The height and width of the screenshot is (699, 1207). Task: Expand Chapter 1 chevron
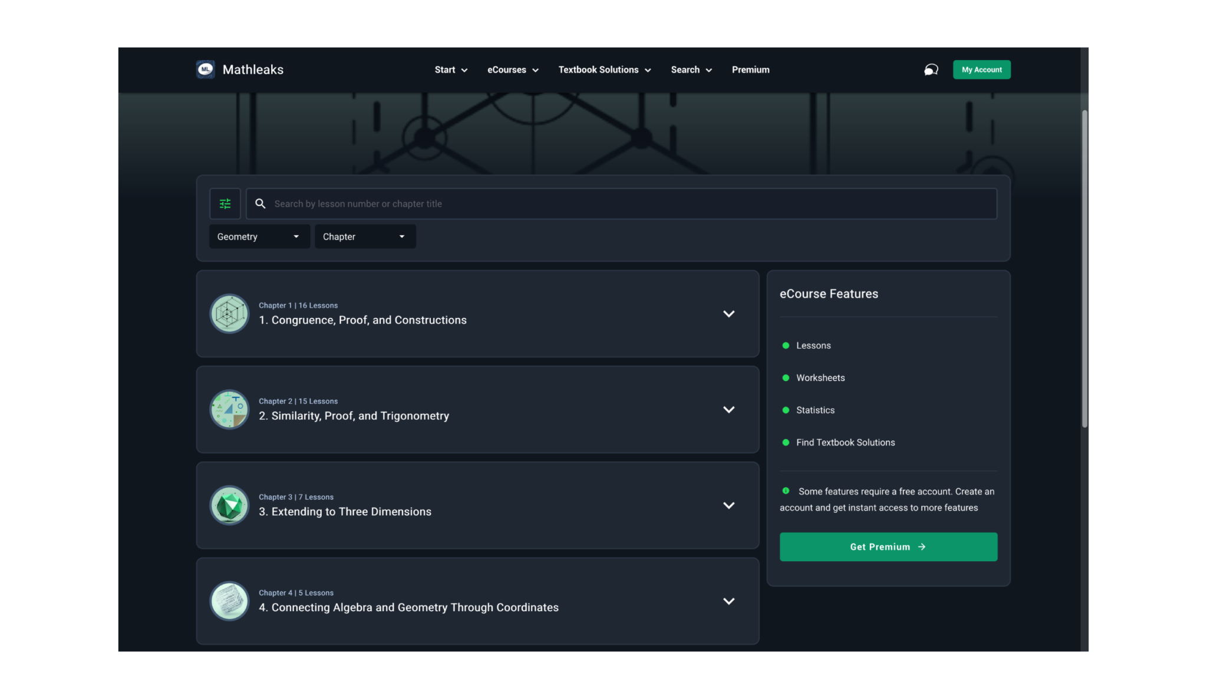coord(729,314)
